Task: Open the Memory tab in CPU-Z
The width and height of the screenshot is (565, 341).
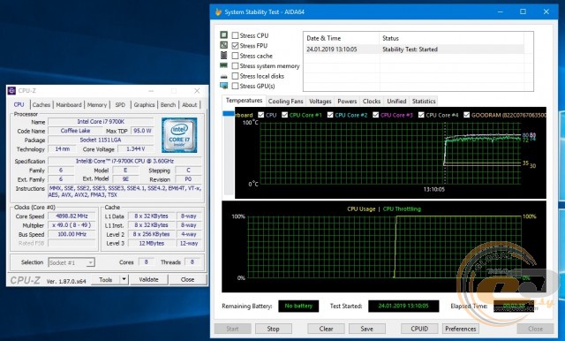Action: pyautogui.click(x=97, y=104)
